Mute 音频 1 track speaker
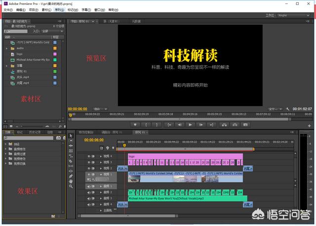Viewport: 316px width, 226px height. pos(89,186)
